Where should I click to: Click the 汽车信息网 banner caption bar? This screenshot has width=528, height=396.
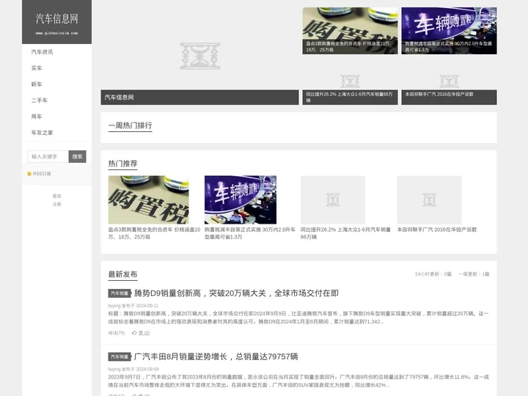click(x=199, y=98)
